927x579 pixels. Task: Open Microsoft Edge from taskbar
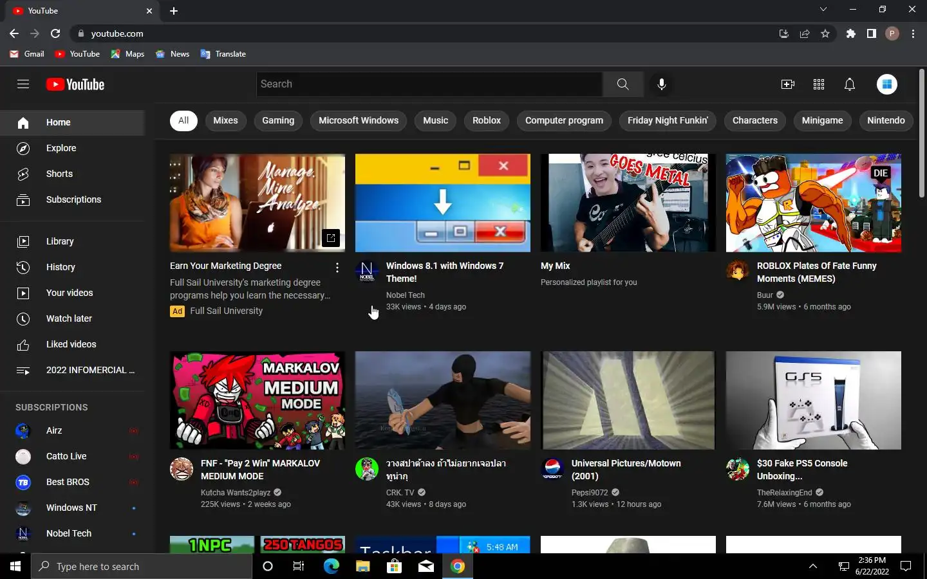coord(331,566)
